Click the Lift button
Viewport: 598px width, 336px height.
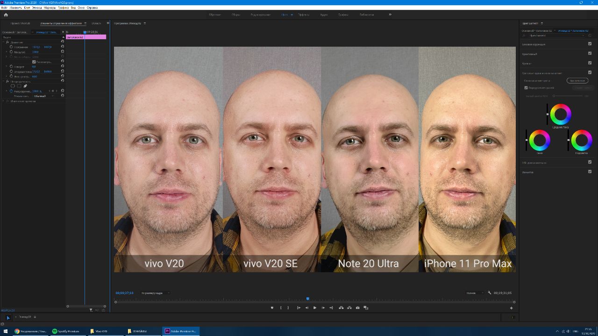coord(341,308)
